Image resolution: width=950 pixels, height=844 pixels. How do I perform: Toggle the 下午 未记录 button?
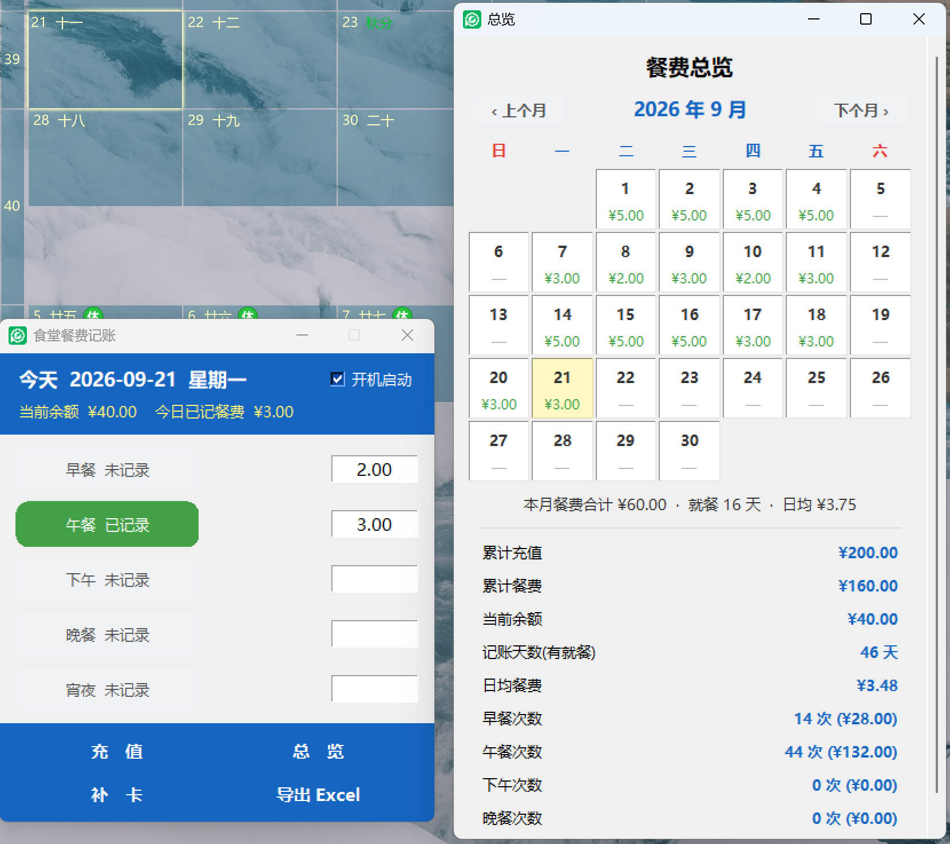pyautogui.click(x=108, y=580)
